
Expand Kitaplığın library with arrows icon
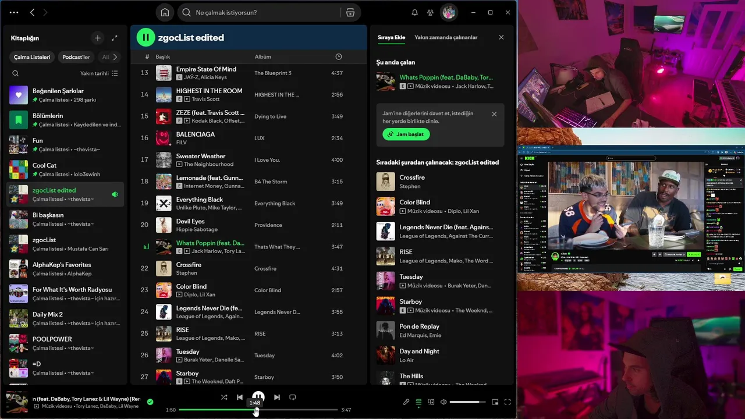coord(114,38)
